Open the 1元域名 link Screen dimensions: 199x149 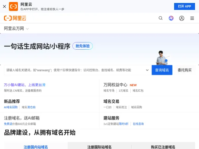123,91
